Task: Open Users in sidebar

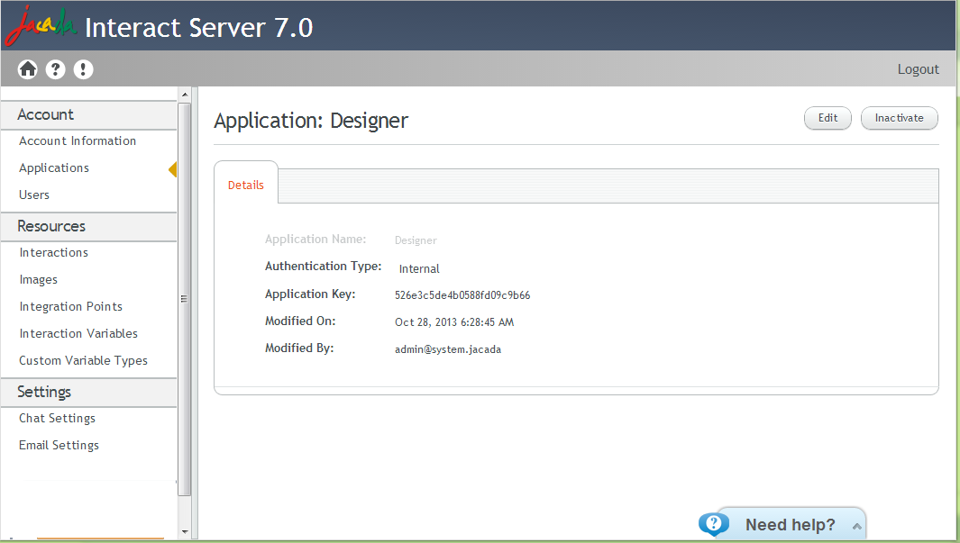Action: click(34, 195)
